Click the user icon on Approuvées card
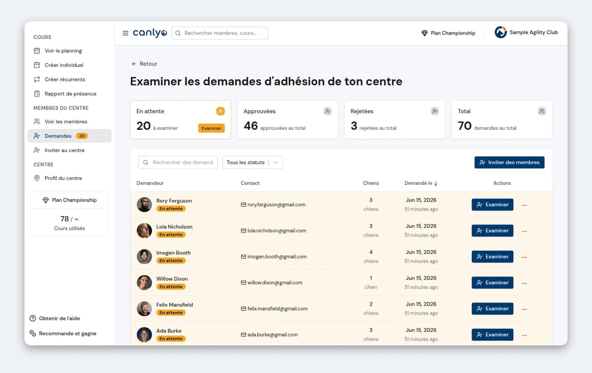Screen dimensions: 592x373 pyautogui.click(x=328, y=111)
